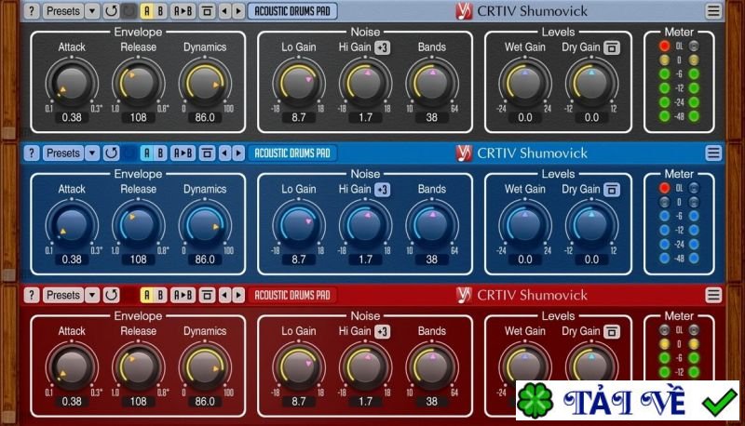745x426 pixels.
Task: Click Dry Gain lock icon in gray instance
Action: (x=612, y=47)
